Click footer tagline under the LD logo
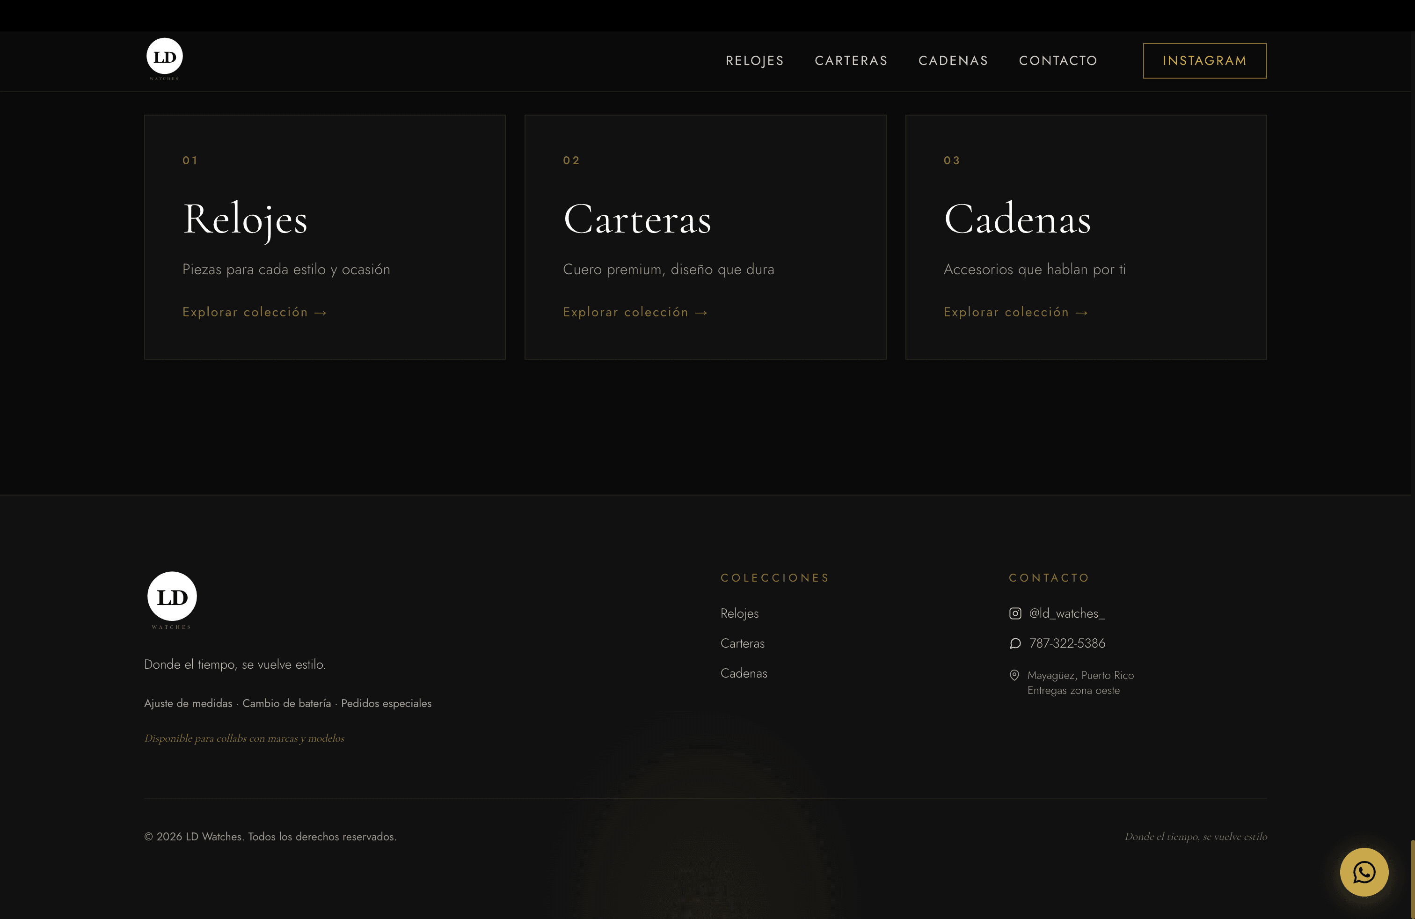The width and height of the screenshot is (1415, 919). tap(235, 664)
